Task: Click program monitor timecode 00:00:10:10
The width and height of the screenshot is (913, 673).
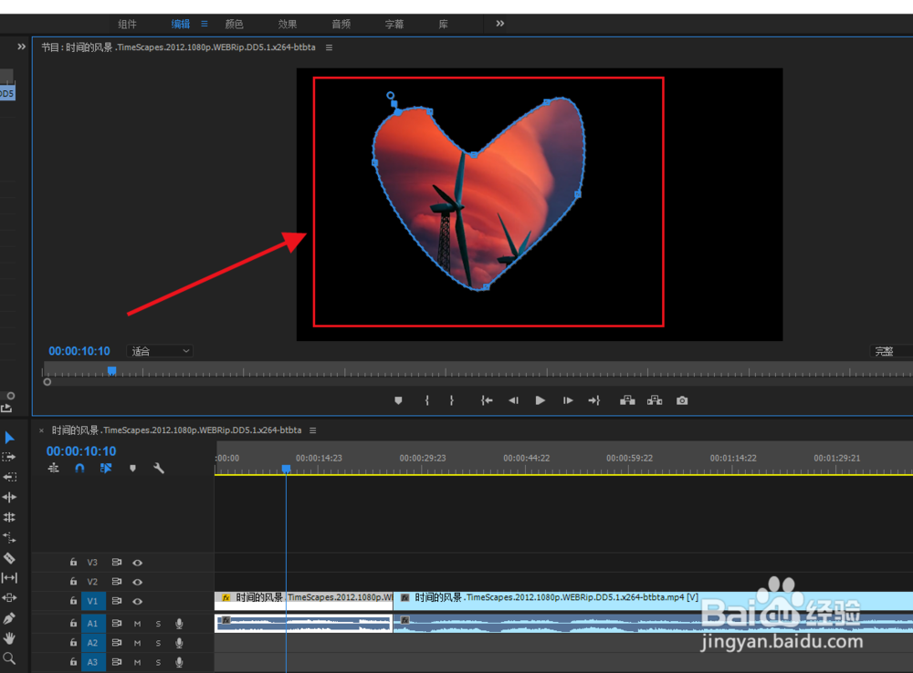Action: [x=79, y=351]
